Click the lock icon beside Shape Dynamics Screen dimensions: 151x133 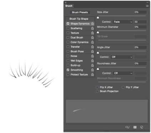[93, 24]
